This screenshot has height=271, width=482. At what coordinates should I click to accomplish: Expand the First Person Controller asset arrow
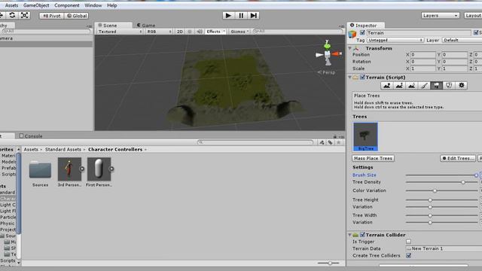tap(111, 169)
